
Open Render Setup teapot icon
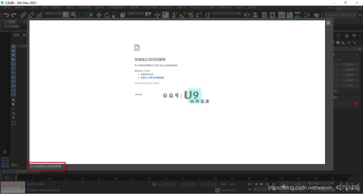316,15
